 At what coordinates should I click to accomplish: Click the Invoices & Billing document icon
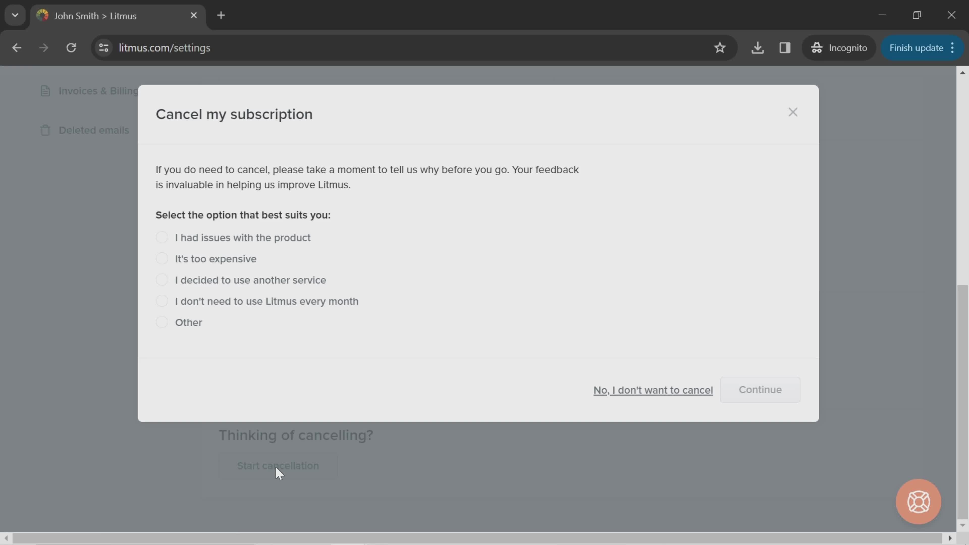pyautogui.click(x=45, y=91)
